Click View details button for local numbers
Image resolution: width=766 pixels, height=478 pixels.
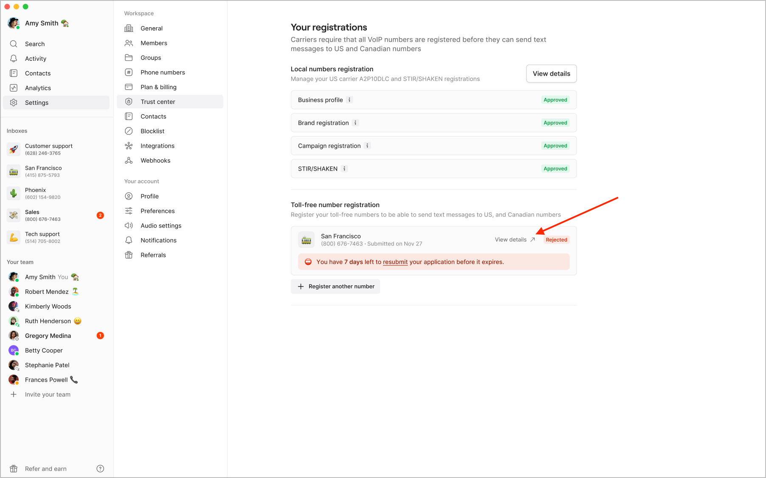[x=551, y=73]
